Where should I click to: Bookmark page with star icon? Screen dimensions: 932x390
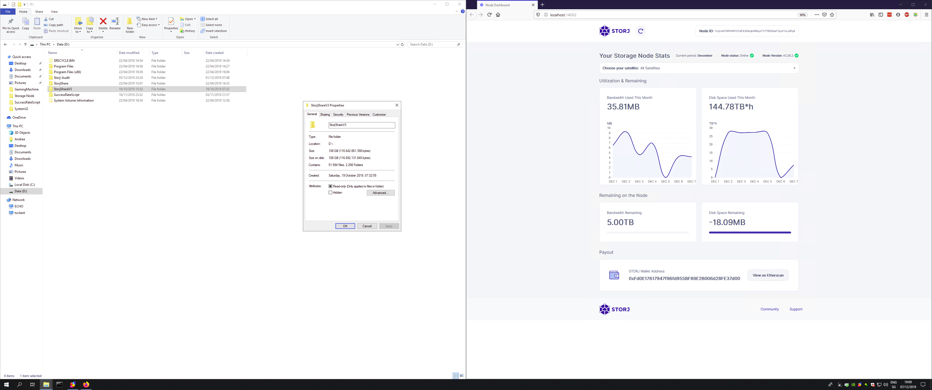coord(832,15)
